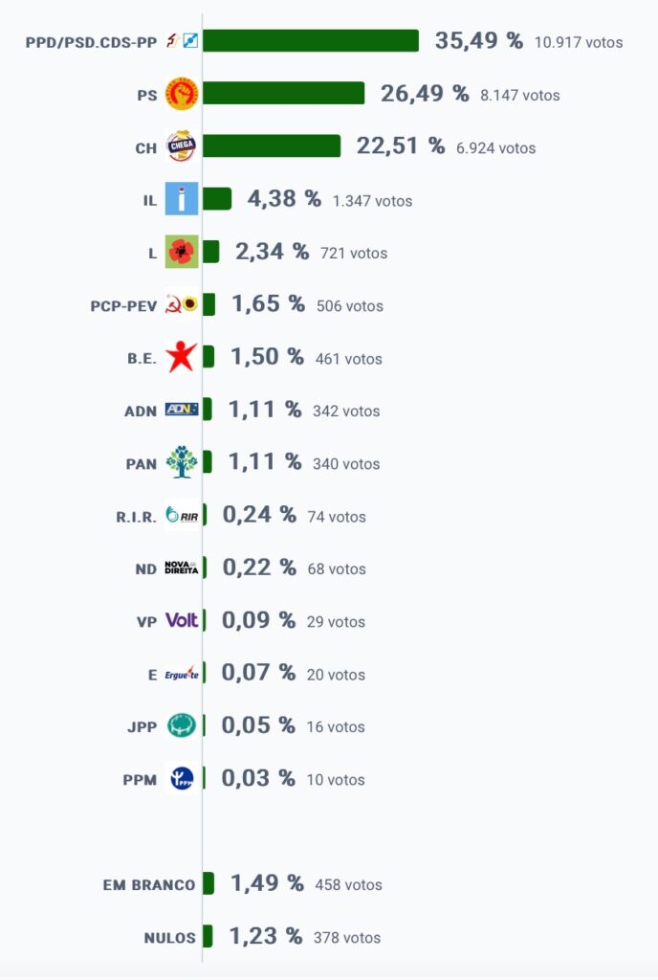This screenshot has height=980, width=658.
Task: Click the PPD/PSD.CDS-PP green result bar
Action: coord(311,40)
